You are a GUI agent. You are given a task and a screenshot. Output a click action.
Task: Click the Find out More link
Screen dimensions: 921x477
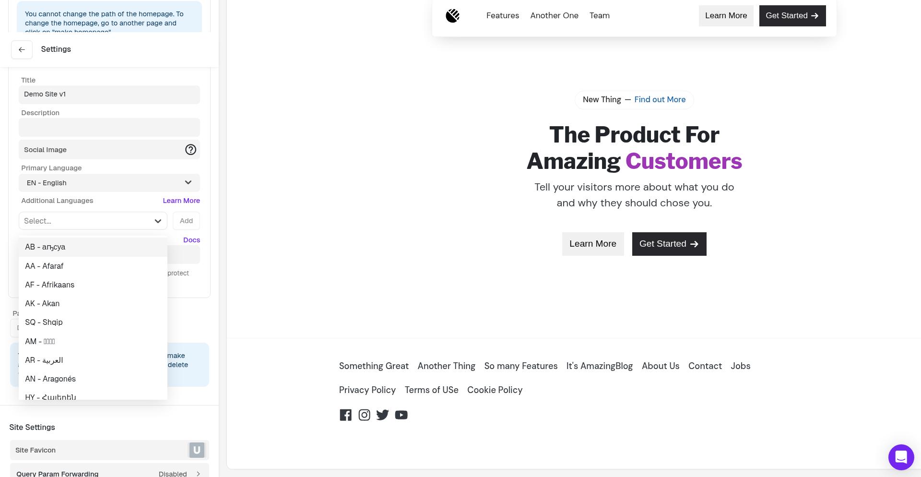pyautogui.click(x=660, y=100)
